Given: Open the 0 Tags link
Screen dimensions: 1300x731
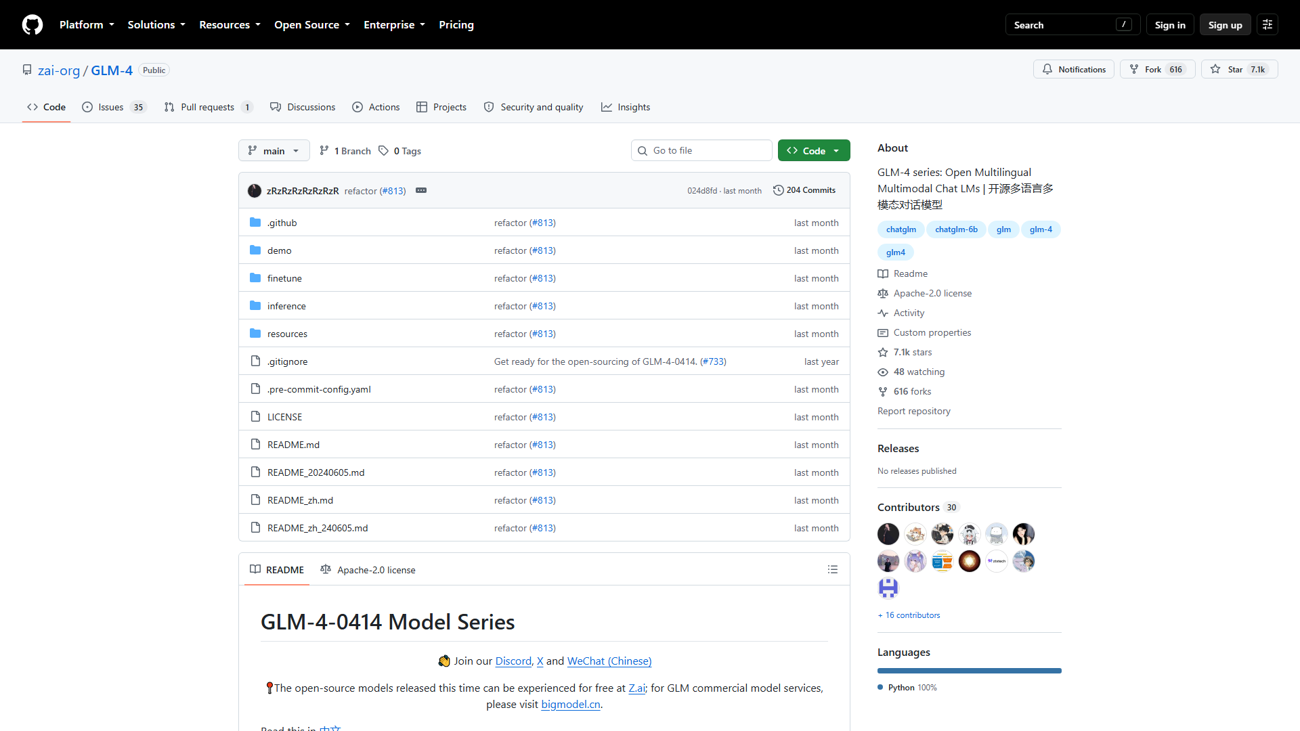Looking at the screenshot, I should [x=399, y=151].
